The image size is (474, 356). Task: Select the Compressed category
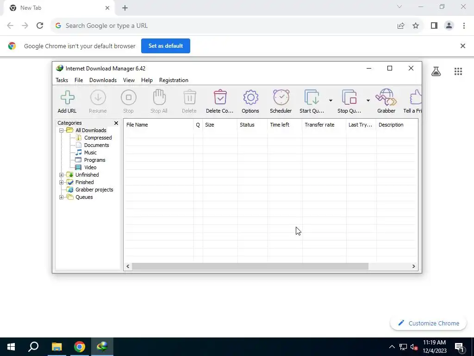pos(98,138)
